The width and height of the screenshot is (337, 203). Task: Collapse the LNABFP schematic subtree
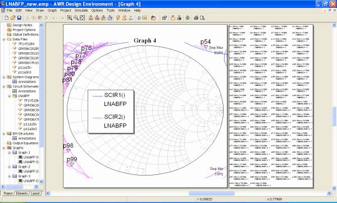tap(10, 96)
